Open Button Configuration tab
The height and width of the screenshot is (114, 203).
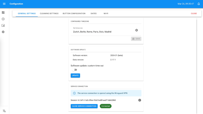(x=74, y=14)
